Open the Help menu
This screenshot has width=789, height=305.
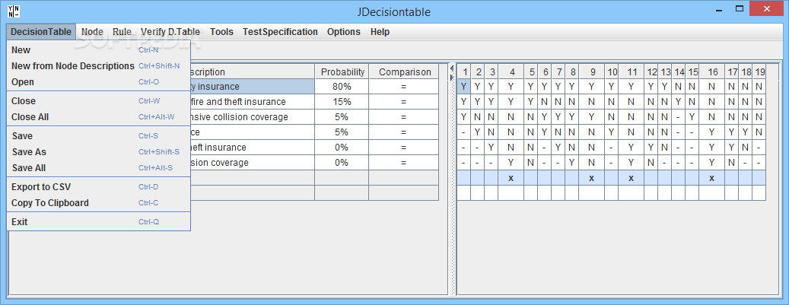(380, 32)
